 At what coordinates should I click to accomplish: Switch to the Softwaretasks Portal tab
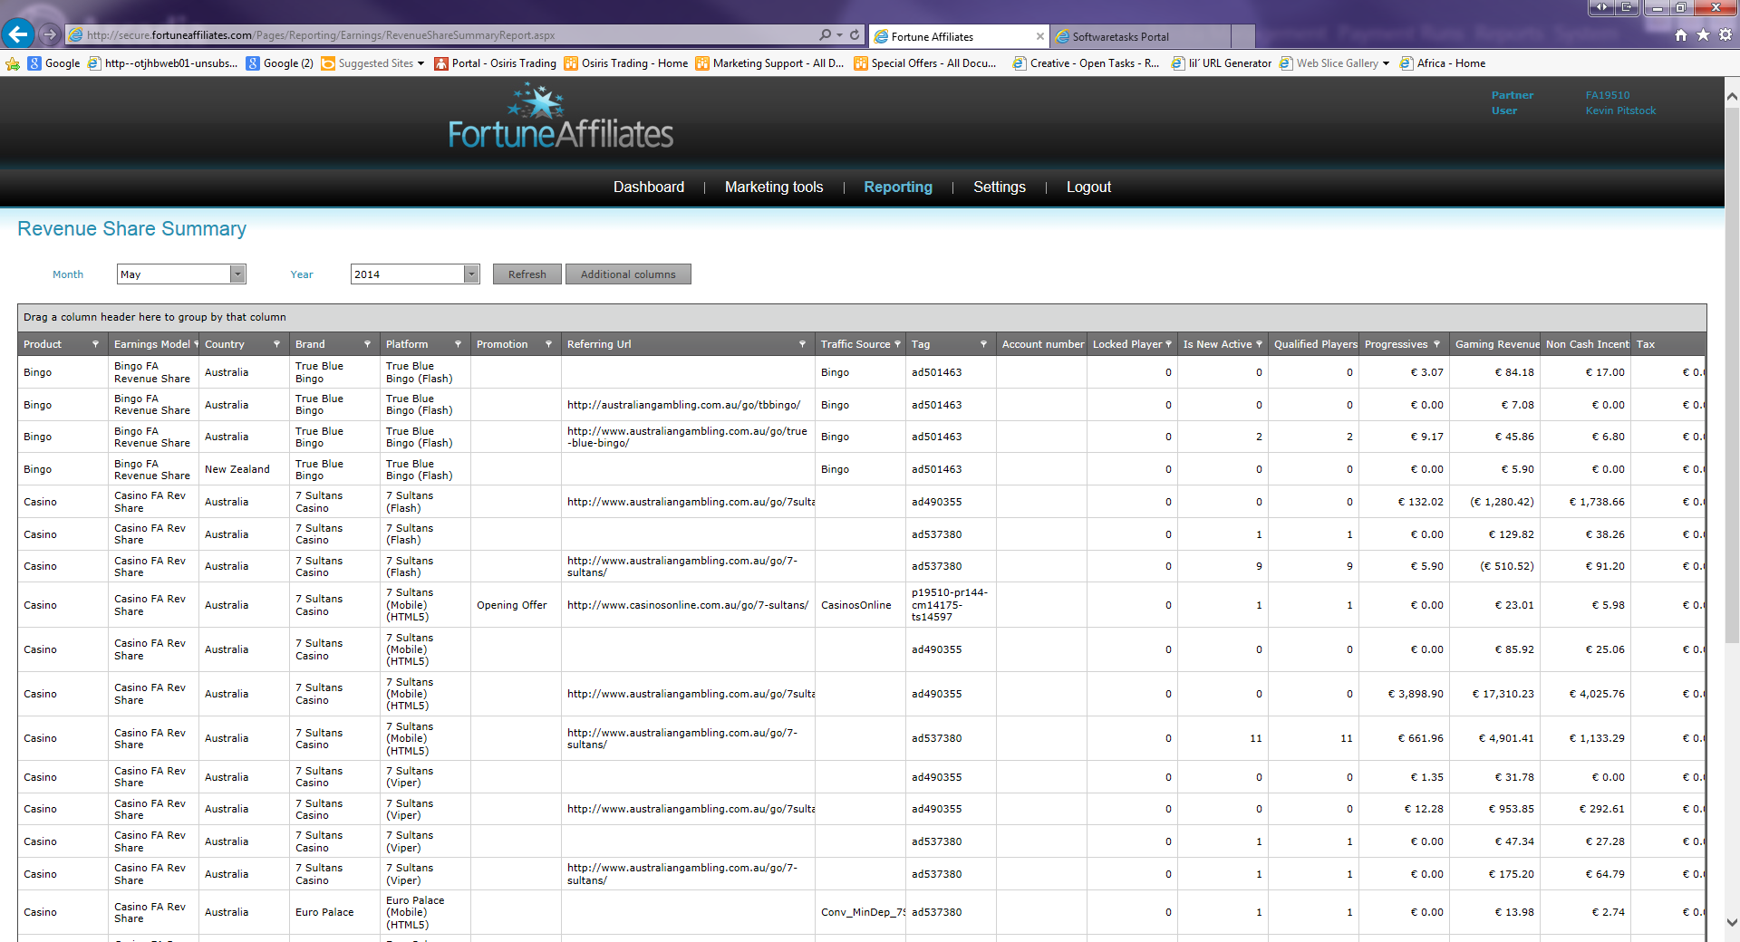pyautogui.click(x=1141, y=37)
